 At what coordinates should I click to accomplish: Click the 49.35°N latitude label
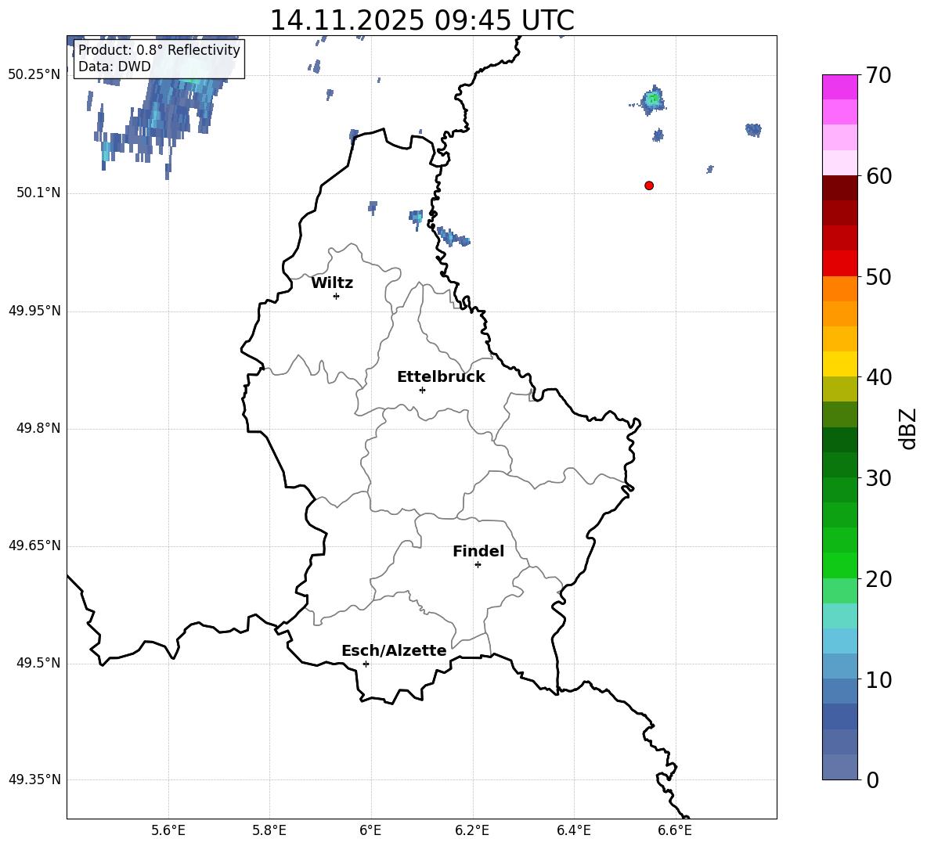(34, 779)
